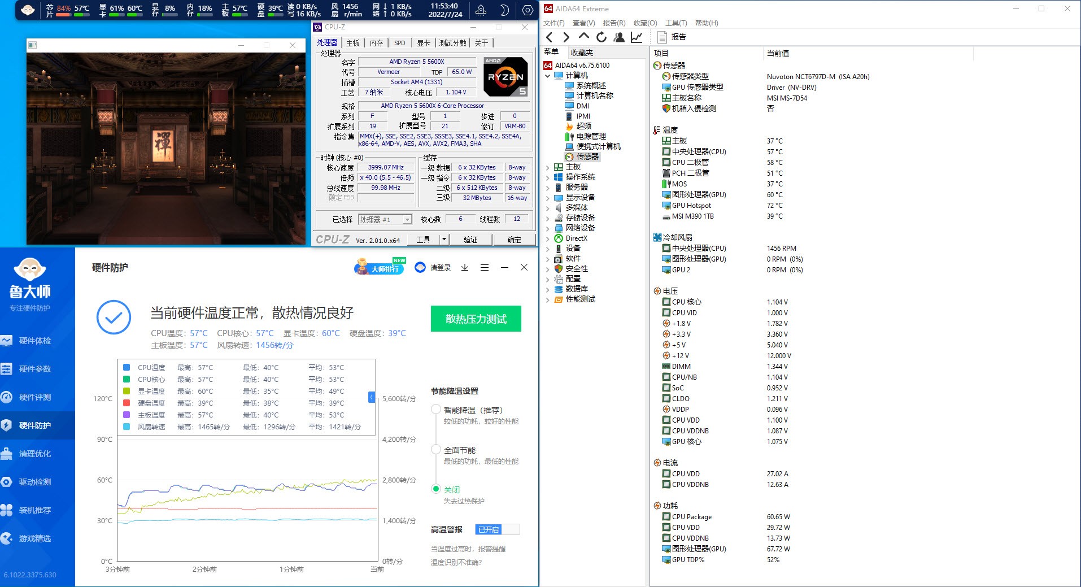The width and height of the screenshot is (1081, 587).
Task: Switch to CPU-Z SPD tab
Action: click(x=400, y=43)
